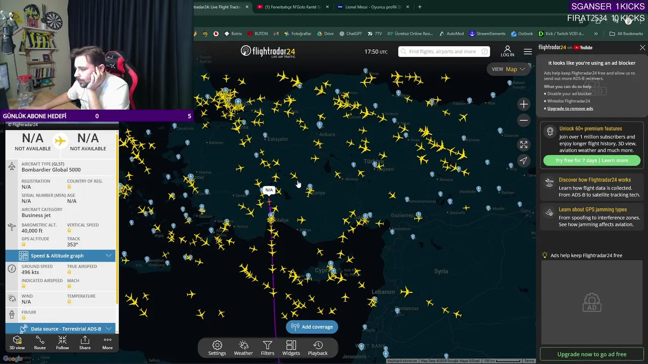Screen dimensions: 648x364
Task: Open the 7TV bookmark
Action: coord(375,34)
